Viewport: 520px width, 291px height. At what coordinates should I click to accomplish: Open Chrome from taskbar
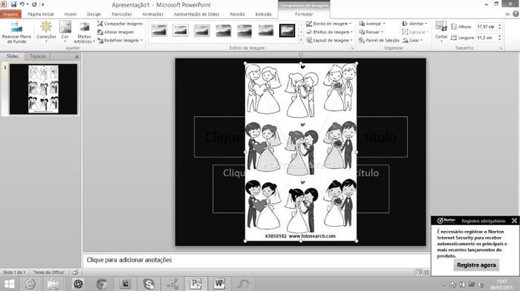tap(102, 284)
